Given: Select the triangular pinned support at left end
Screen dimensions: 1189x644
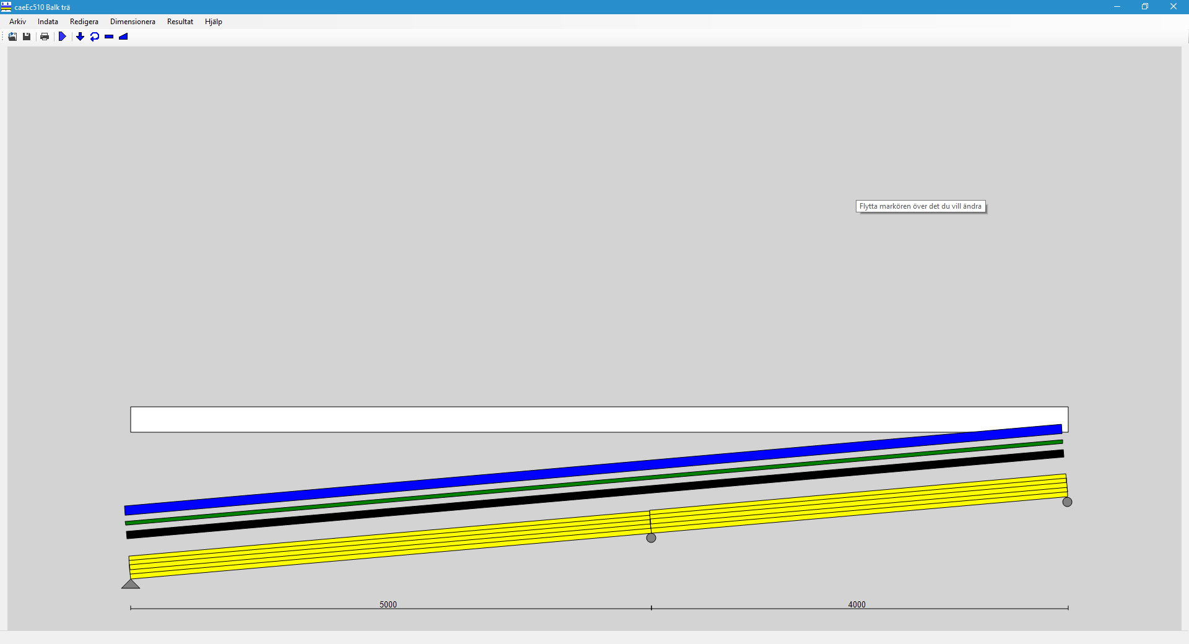Looking at the screenshot, I should [x=131, y=584].
